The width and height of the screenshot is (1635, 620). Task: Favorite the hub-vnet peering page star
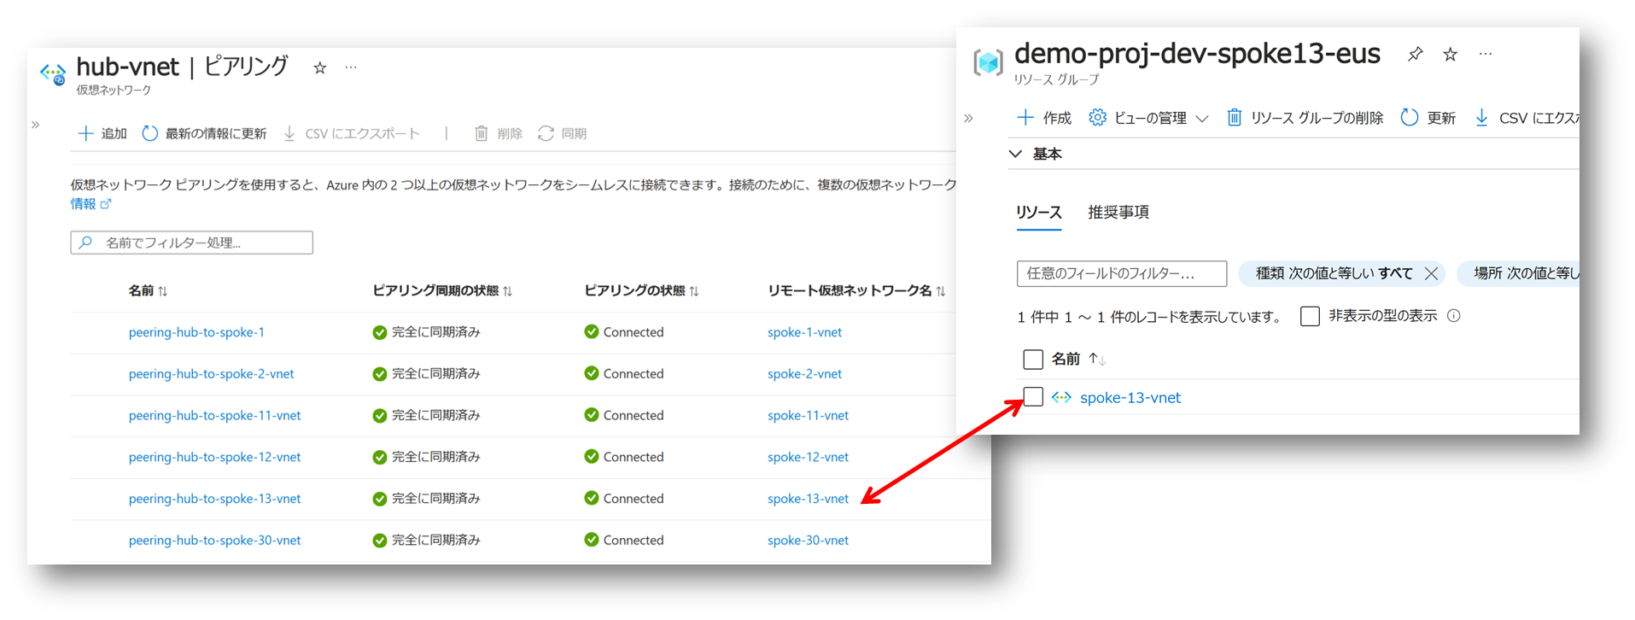tap(319, 68)
